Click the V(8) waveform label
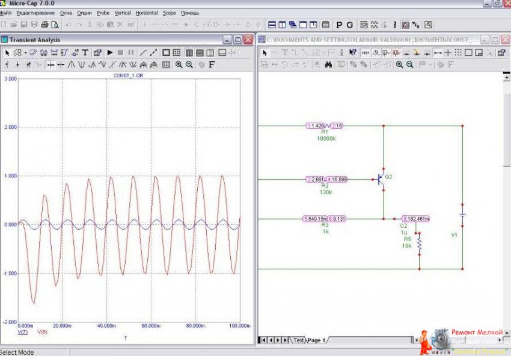The width and height of the screenshot is (511, 356). coord(43,332)
